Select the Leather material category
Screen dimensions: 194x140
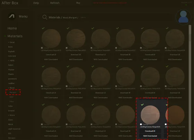pos(11,83)
